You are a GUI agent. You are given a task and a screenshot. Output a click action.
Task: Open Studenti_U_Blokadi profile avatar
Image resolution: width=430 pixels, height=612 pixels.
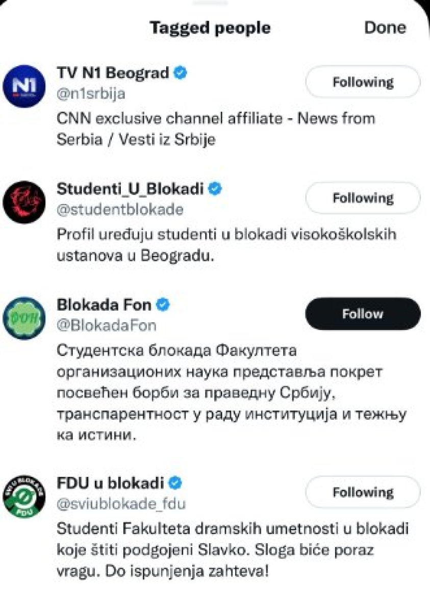(x=24, y=202)
